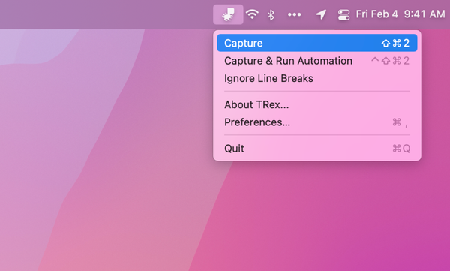Select Capture from the TRex menu
450x271 pixels.
(x=317, y=43)
